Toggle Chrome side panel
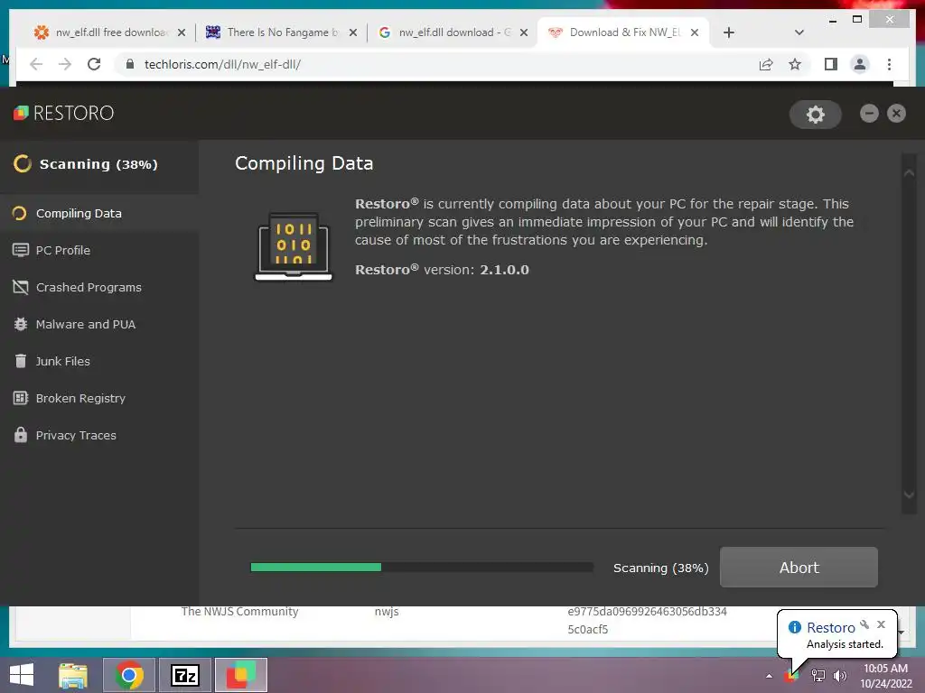Image resolution: width=925 pixels, height=693 pixels. [831, 64]
